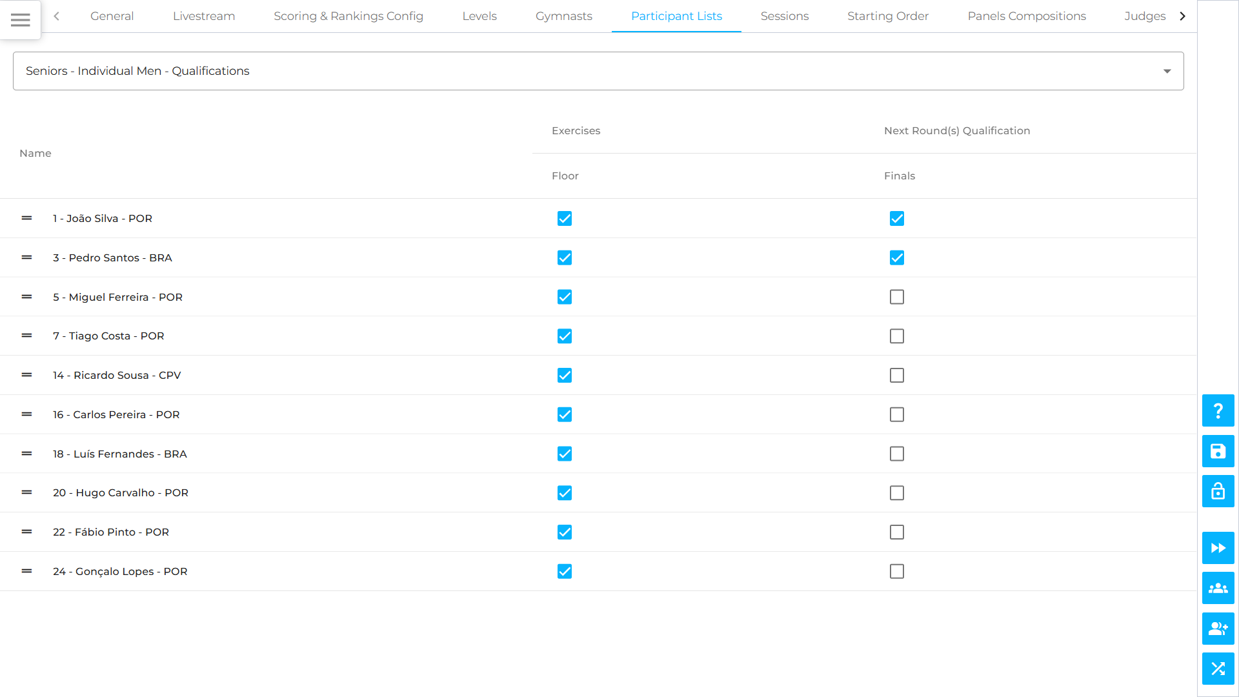The height and width of the screenshot is (697, 1239).
Task: Click the Exercises column group header
Action: 576,130
